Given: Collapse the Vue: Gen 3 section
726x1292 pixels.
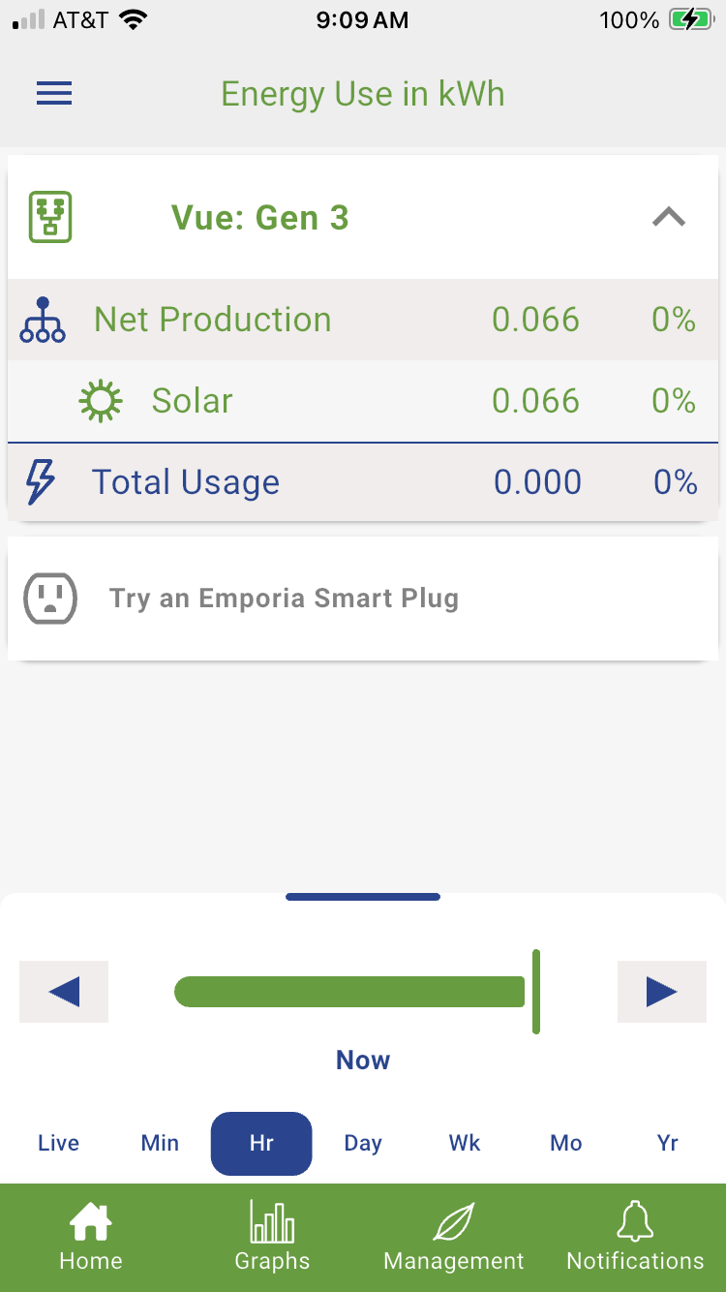Looking at the screenshot, I should coord(669,218).
